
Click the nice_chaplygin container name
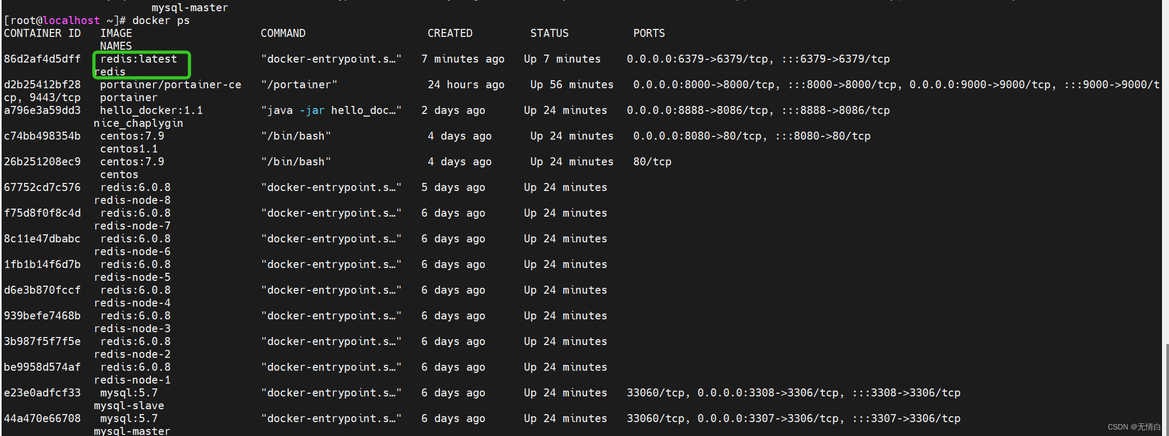(139, 123)
